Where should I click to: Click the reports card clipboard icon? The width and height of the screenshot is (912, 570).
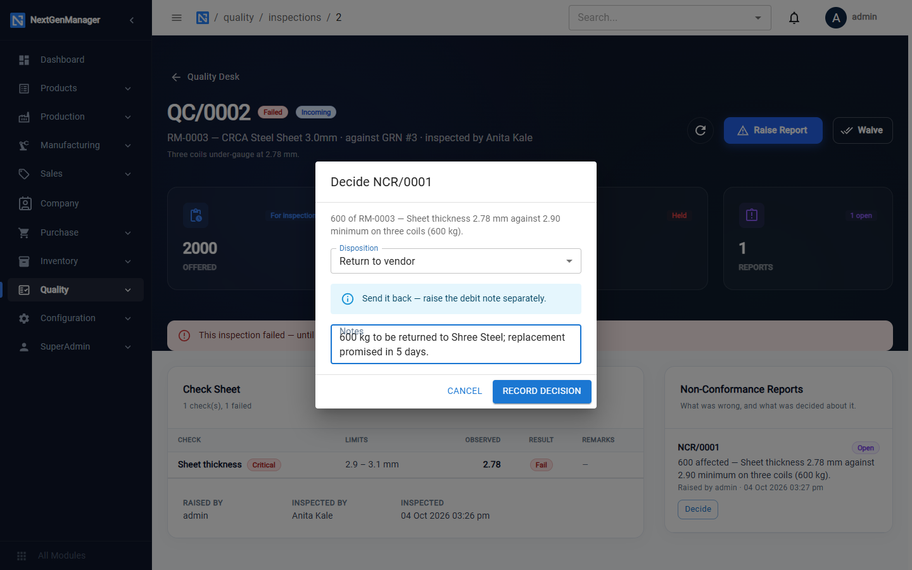[752, 215]
